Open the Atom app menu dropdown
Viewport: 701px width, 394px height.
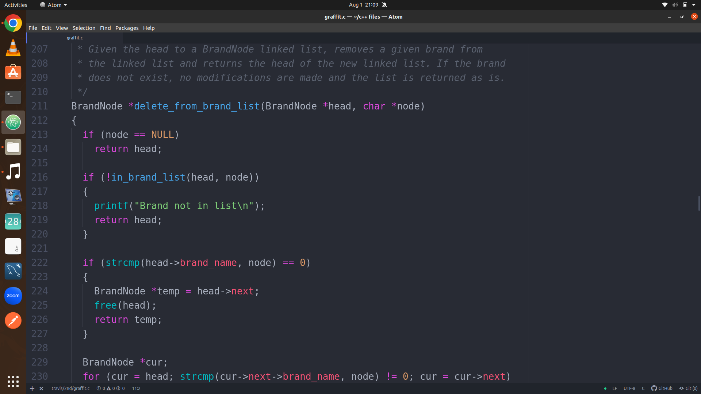point(54,5)
